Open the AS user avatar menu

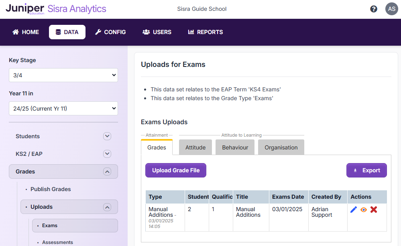point(391,9)
